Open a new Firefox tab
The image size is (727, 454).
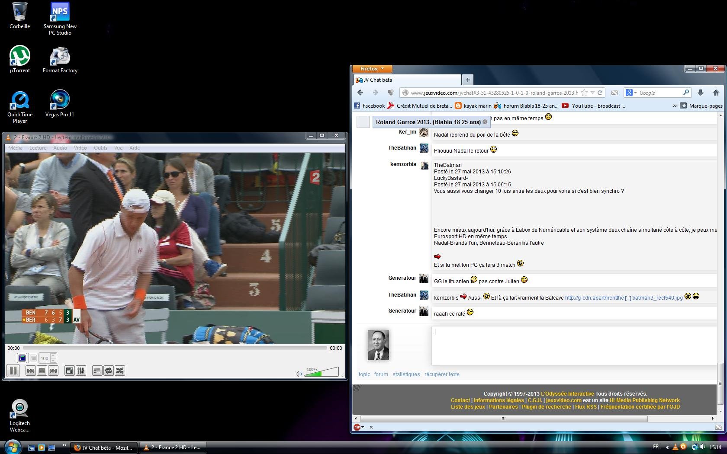[467, 80]
